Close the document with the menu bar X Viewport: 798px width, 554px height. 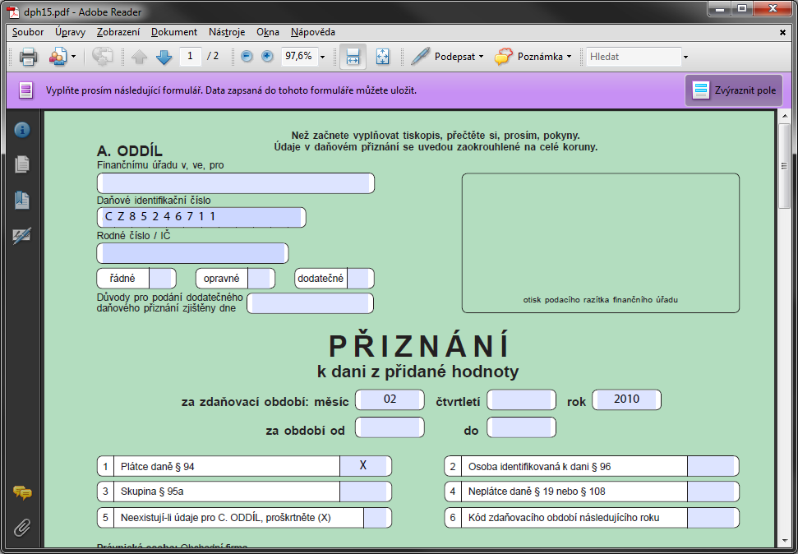(x=782, y=33)
